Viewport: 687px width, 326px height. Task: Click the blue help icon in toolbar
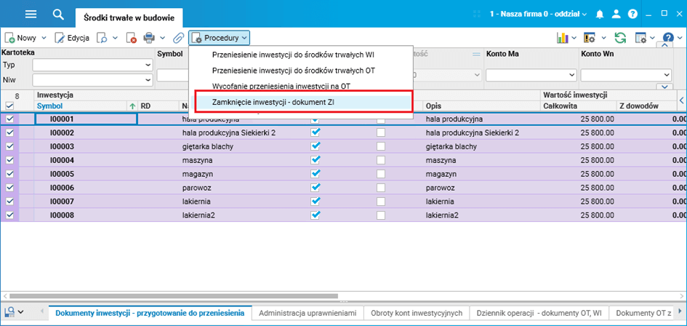(668, 38)
